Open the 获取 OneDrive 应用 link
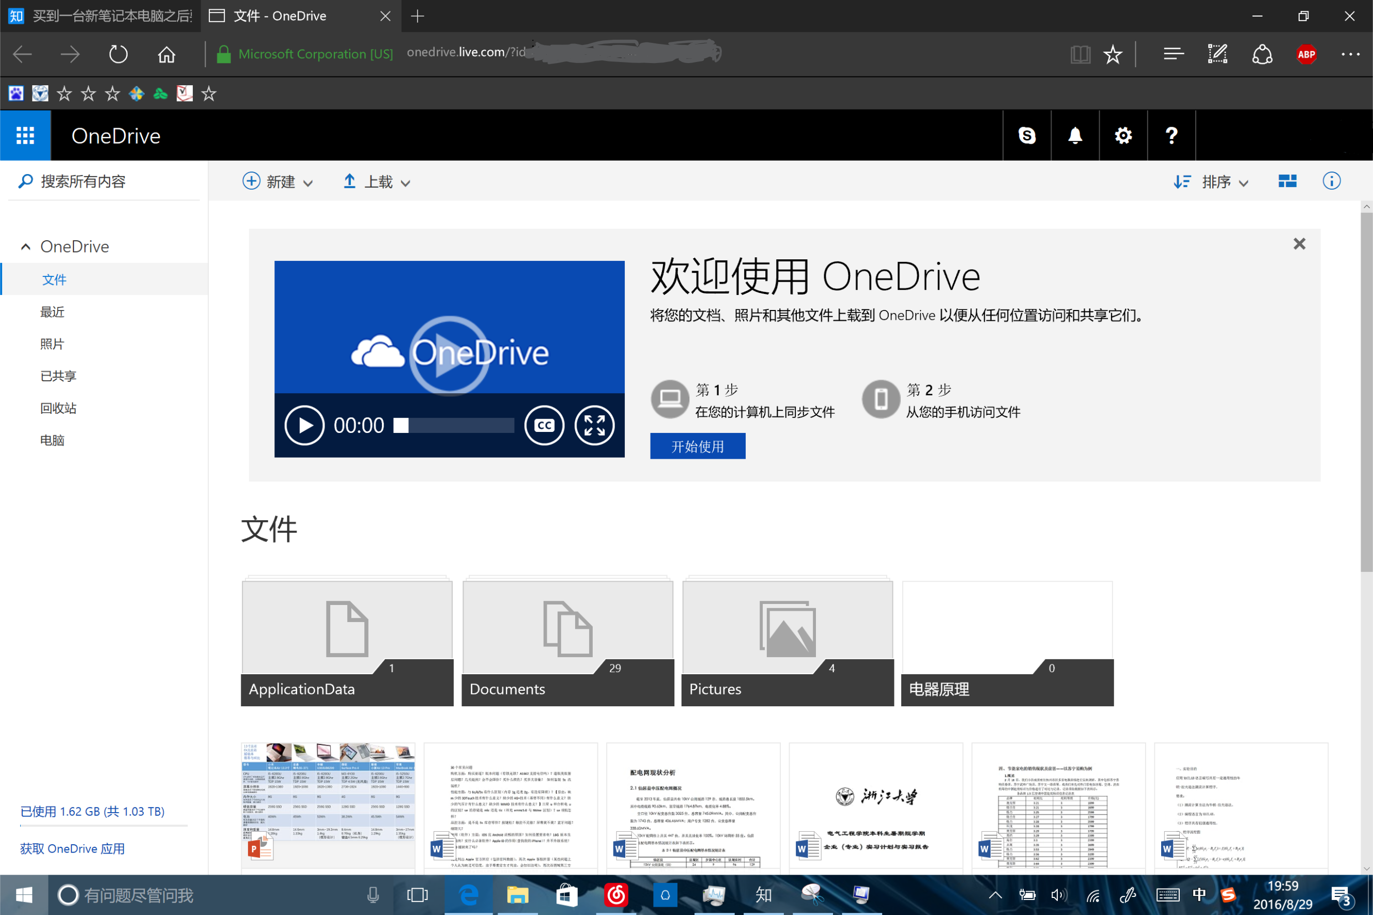The width and height of the screenshot is (1373, 915). click(72, 848)
